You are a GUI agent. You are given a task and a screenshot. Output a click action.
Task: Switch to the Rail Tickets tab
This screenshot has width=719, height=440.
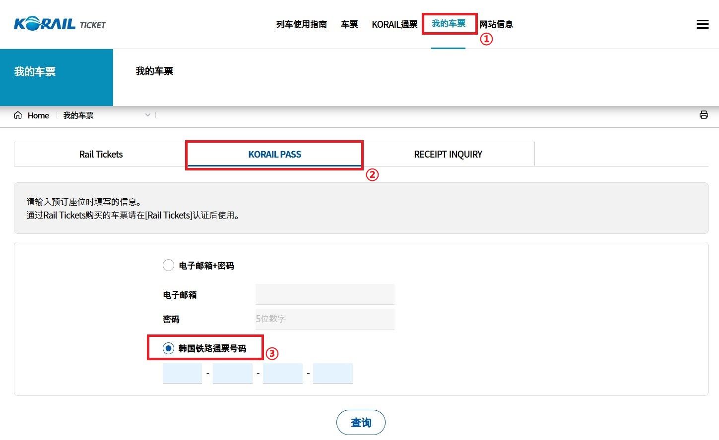[101, 154]
